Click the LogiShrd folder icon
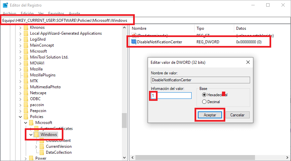Image resolution: width=291 pixels, height=161 pixels. 26,39
